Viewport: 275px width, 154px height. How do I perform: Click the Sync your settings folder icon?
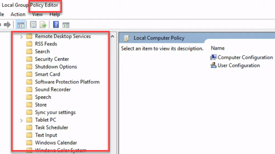point(29,112)
